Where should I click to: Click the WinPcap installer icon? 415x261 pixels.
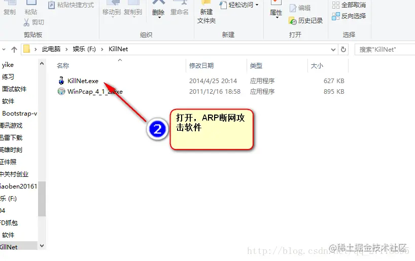[x=61, y=92]
